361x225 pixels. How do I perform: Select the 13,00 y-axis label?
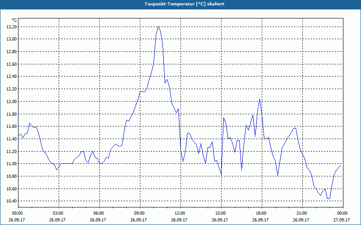(12, 39)
